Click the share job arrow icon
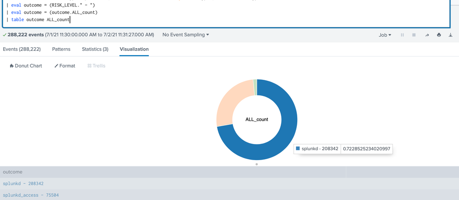The height and width of the screenshot is (200, 459). point(427,35)
